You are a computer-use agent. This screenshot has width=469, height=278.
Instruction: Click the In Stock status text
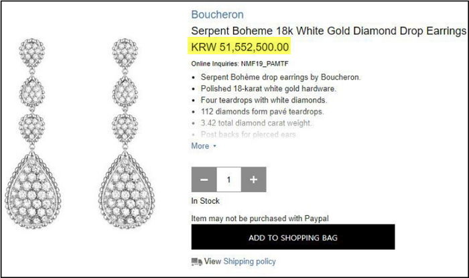[205, 201]
